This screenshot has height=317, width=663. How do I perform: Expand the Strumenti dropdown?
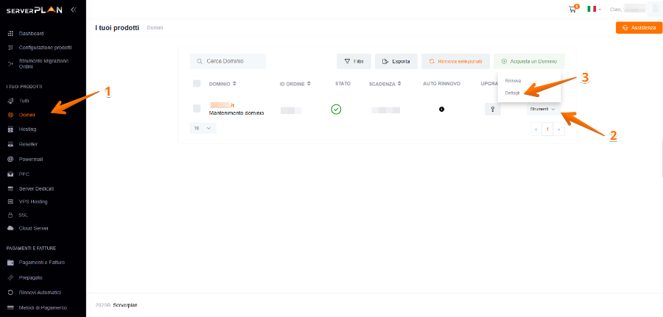pos(542,109)
